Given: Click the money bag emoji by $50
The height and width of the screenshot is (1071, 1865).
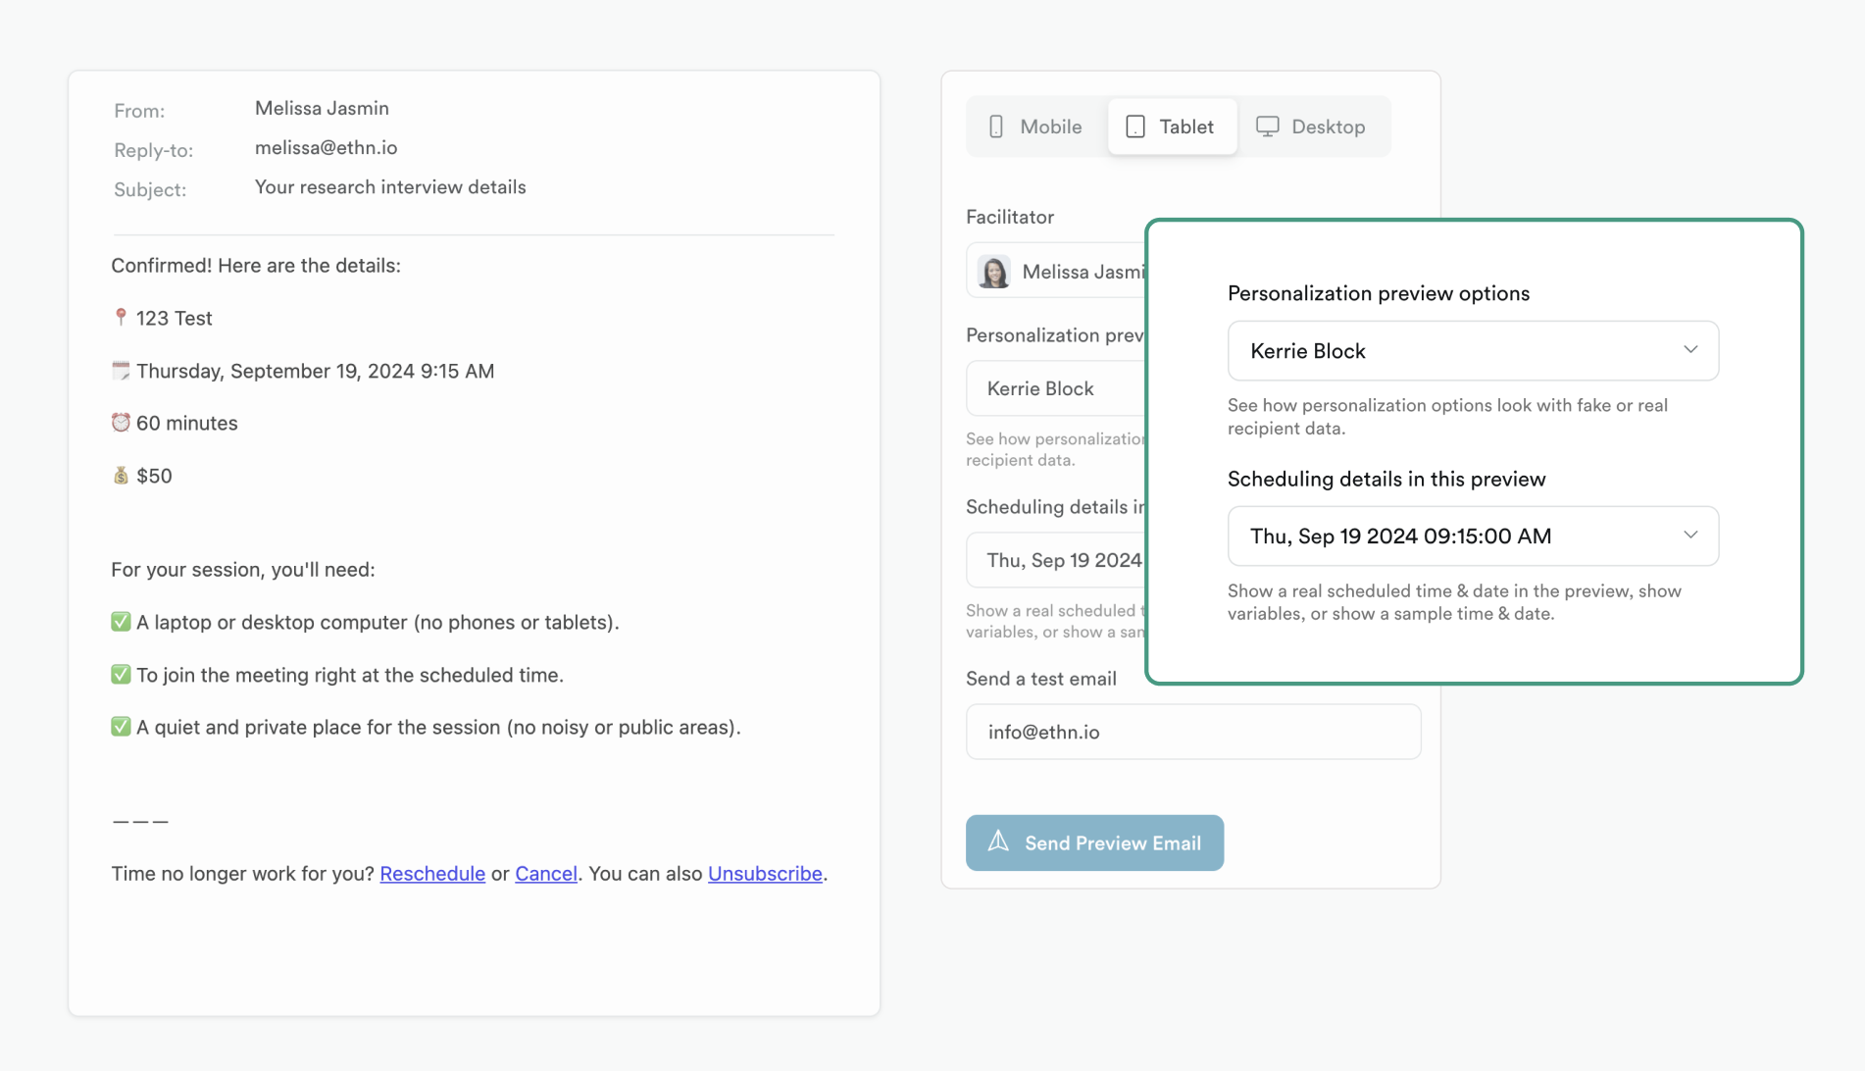Looking at the screenshot, I should [x=121, y=476].
